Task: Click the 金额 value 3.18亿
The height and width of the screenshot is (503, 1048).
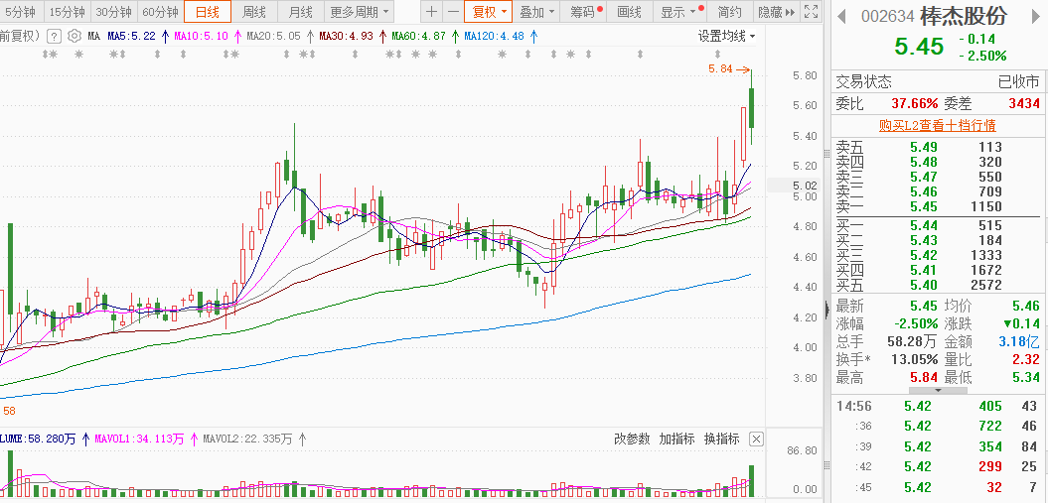Action: [x=1018, y=341]
